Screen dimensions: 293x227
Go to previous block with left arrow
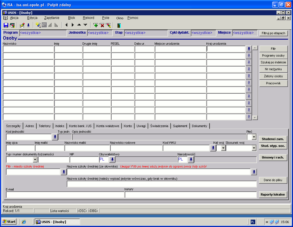click(66, 25)
